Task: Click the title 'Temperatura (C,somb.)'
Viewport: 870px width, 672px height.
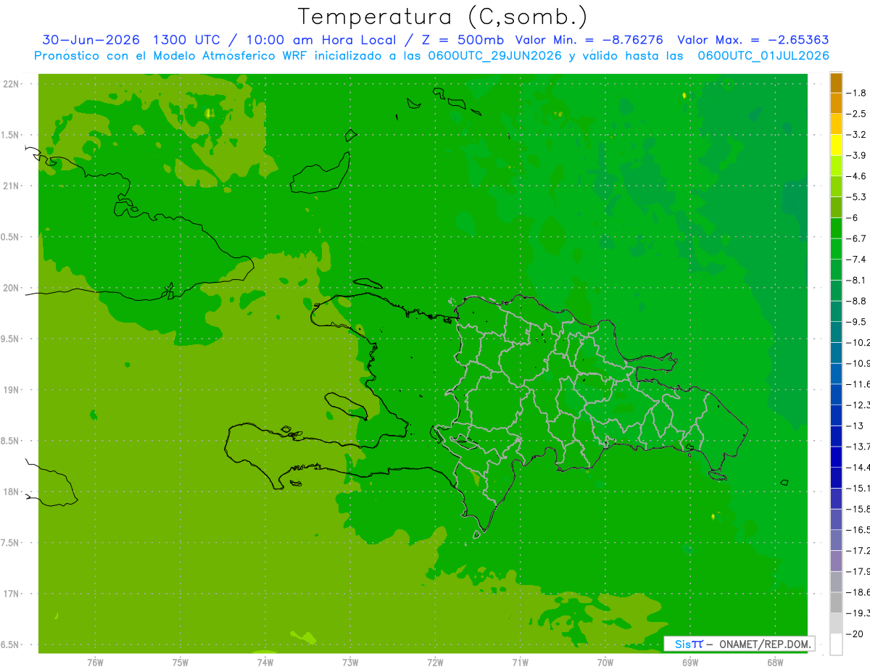Action: coord(443,17)
